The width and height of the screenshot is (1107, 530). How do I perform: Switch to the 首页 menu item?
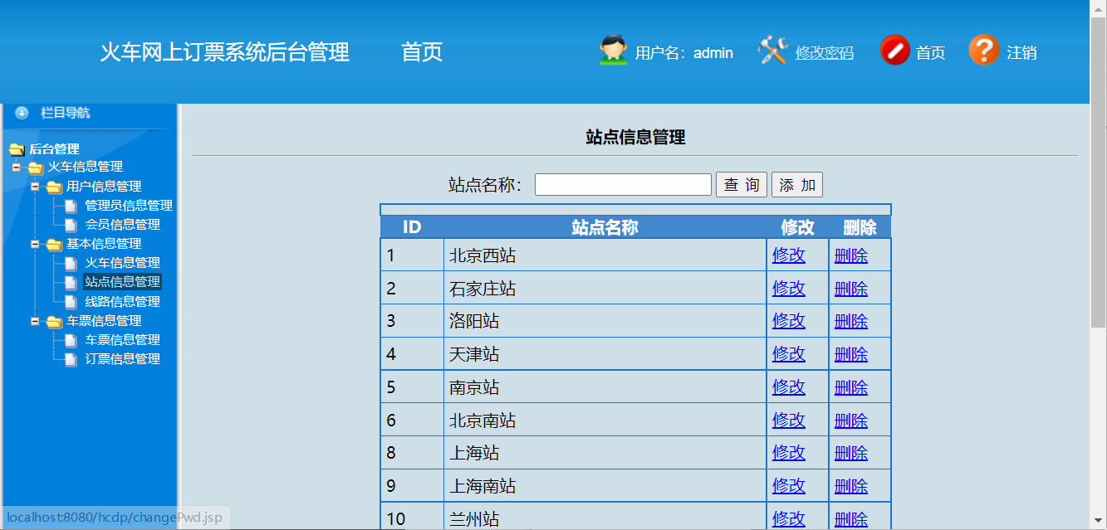pos(422,51)
